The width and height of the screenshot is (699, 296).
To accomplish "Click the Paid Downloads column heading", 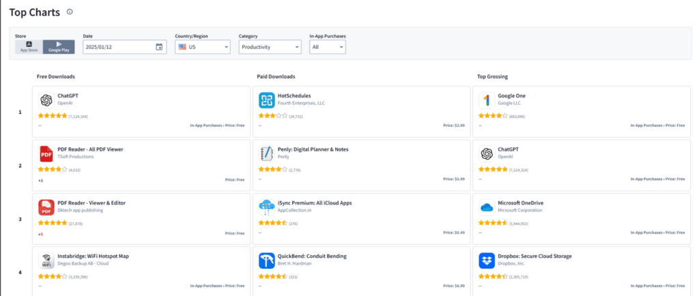I will pyautogui.click(x=276, y=76).
